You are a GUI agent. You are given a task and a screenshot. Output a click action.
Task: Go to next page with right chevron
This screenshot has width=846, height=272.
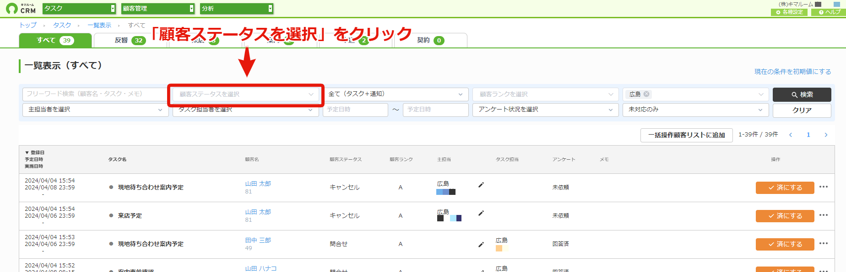[x=826, y=135]
